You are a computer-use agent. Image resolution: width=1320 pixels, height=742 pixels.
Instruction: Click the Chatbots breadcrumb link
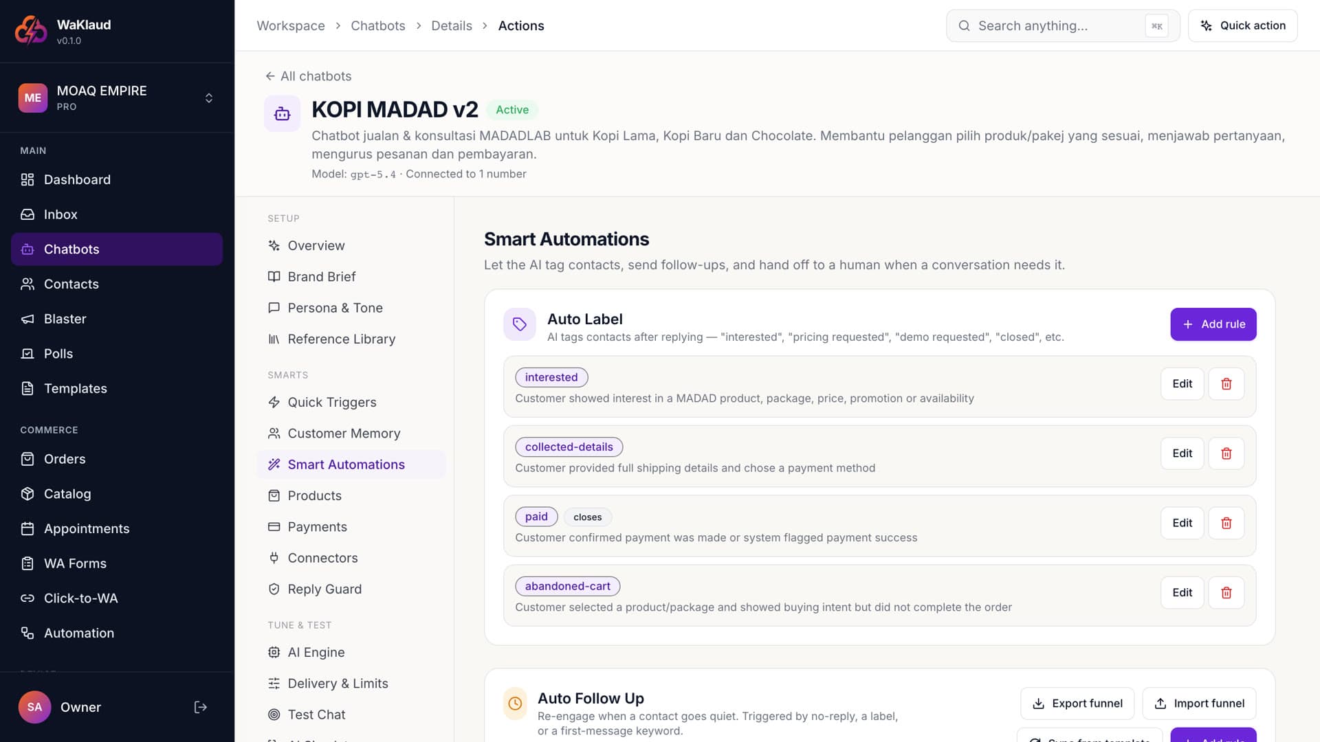pyautogui.click(x=377, y=26)
